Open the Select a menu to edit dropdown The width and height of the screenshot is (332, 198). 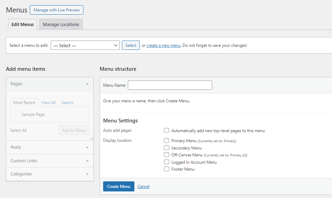click(85, 45)
